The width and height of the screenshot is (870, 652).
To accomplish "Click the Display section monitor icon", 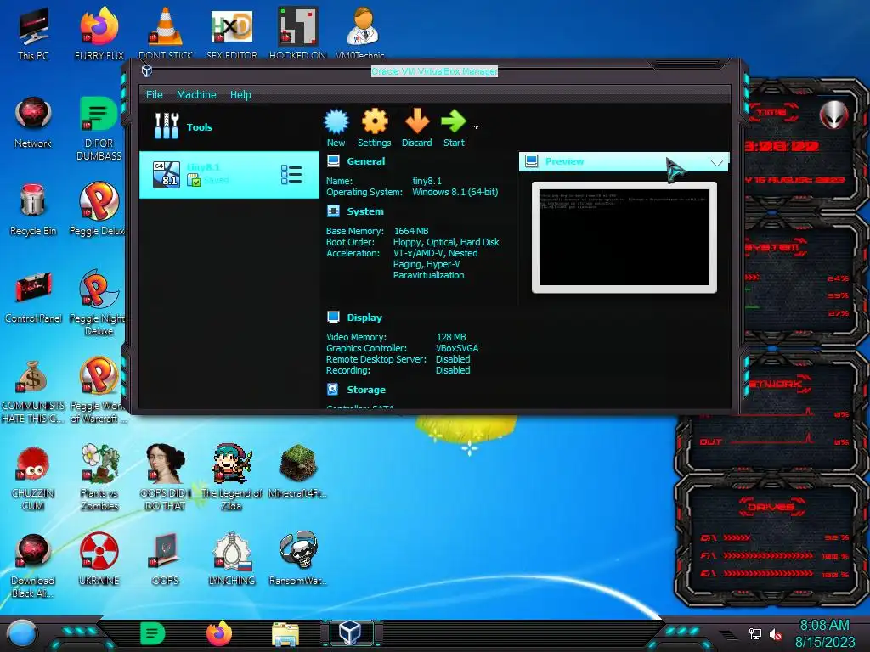I will coord(333,318).
